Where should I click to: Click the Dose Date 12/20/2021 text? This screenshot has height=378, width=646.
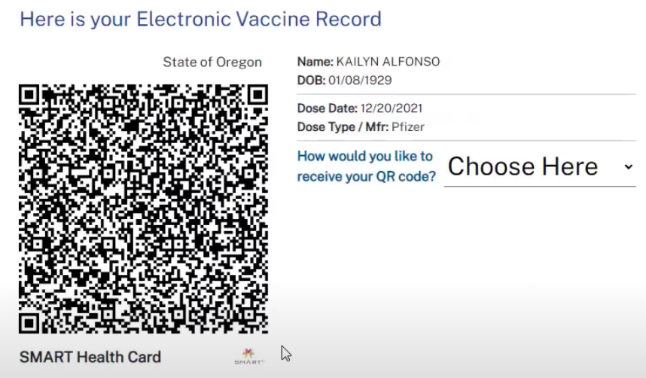point(360,108)
